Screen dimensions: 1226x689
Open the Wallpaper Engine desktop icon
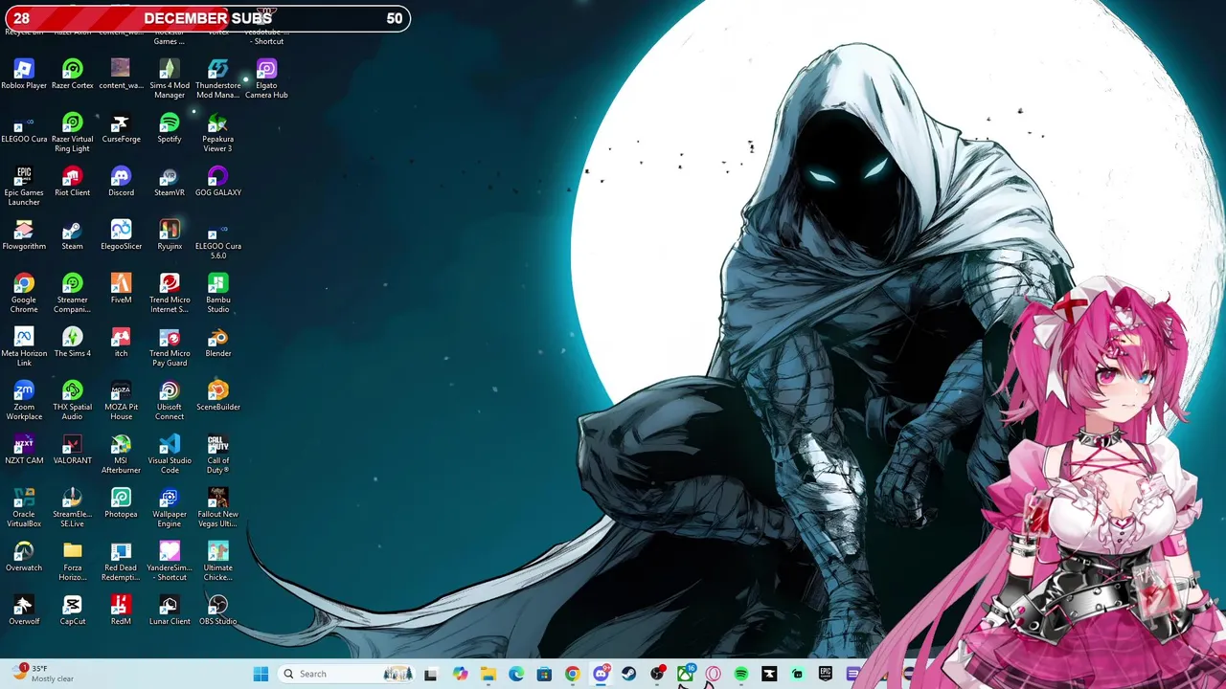coord(170,508)
